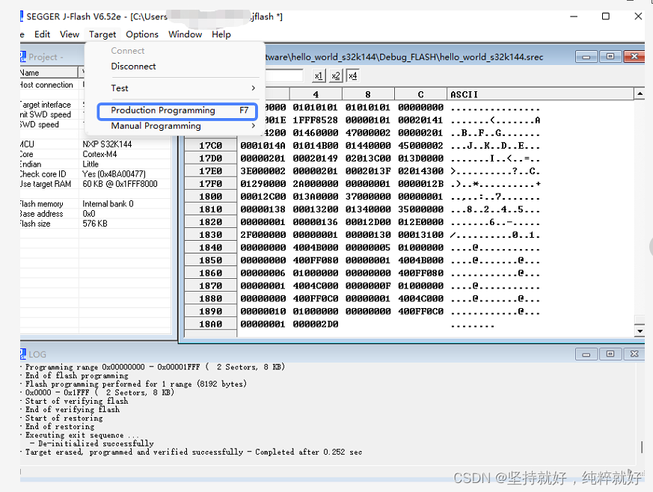653x492 pixels.
Task: Close the J-Flash main window
Action: pos(638,16)
